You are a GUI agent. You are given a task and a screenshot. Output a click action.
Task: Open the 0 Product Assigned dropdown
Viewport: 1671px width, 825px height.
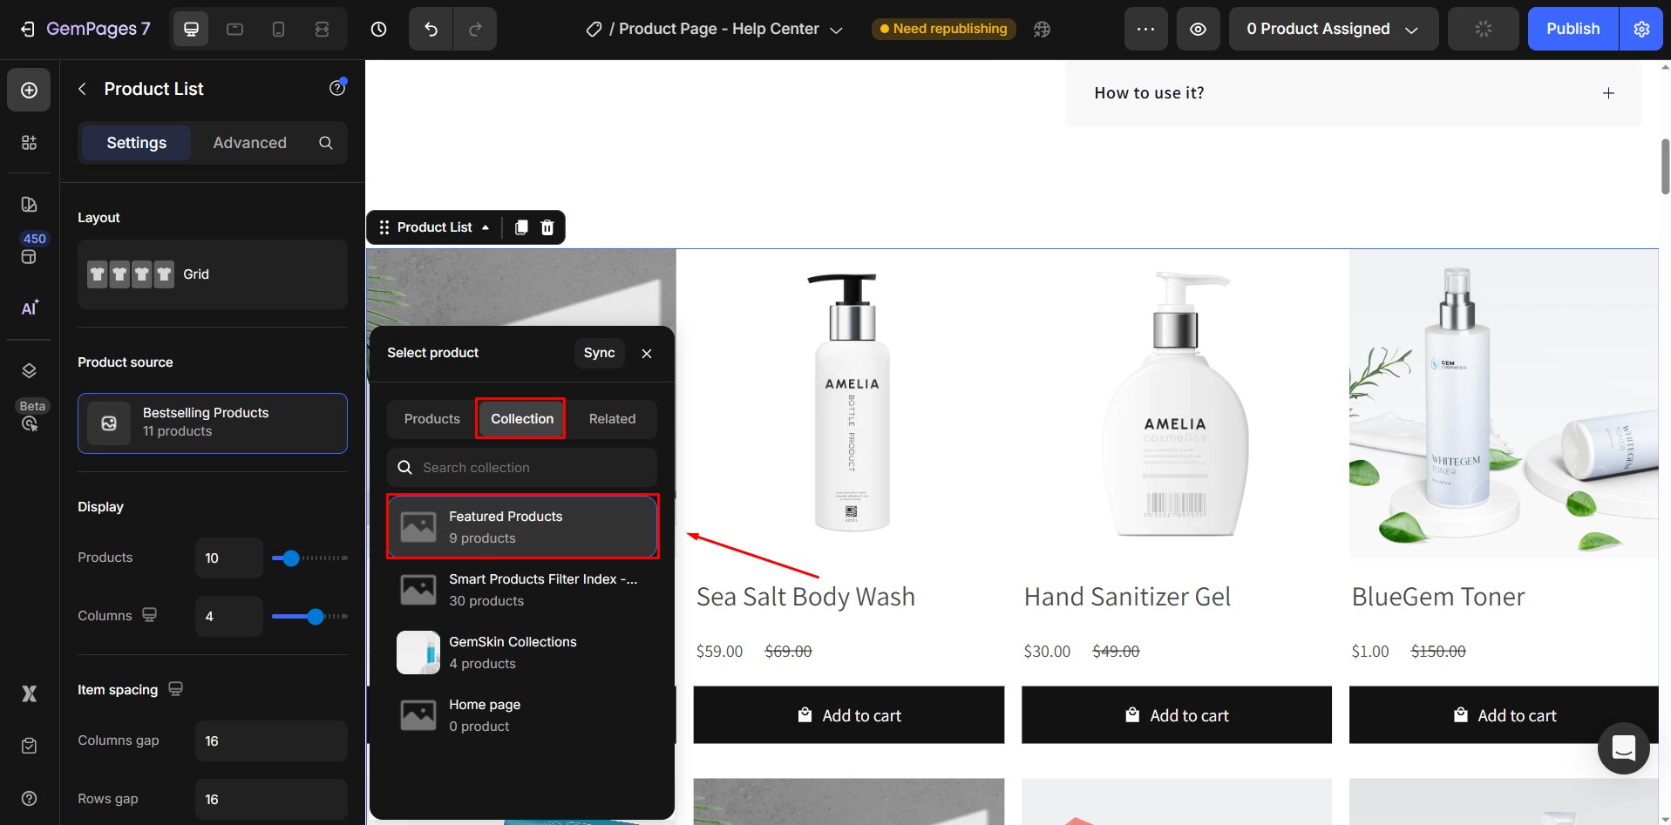(x=1333, y=29)
